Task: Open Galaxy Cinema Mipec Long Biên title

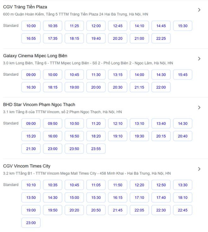Action: [35, 56]
